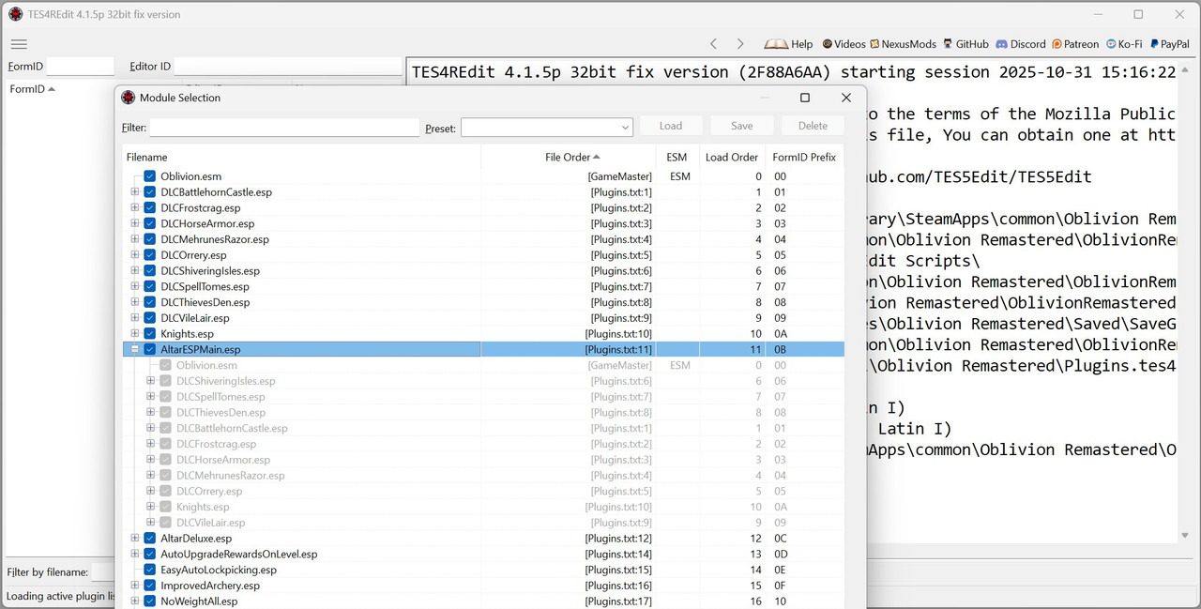Toggle the top-level DLCFrostcrag.esp checkbox
Image resolution: width=1201 pixels, height=609 pixels.
(x=150, y=208)
